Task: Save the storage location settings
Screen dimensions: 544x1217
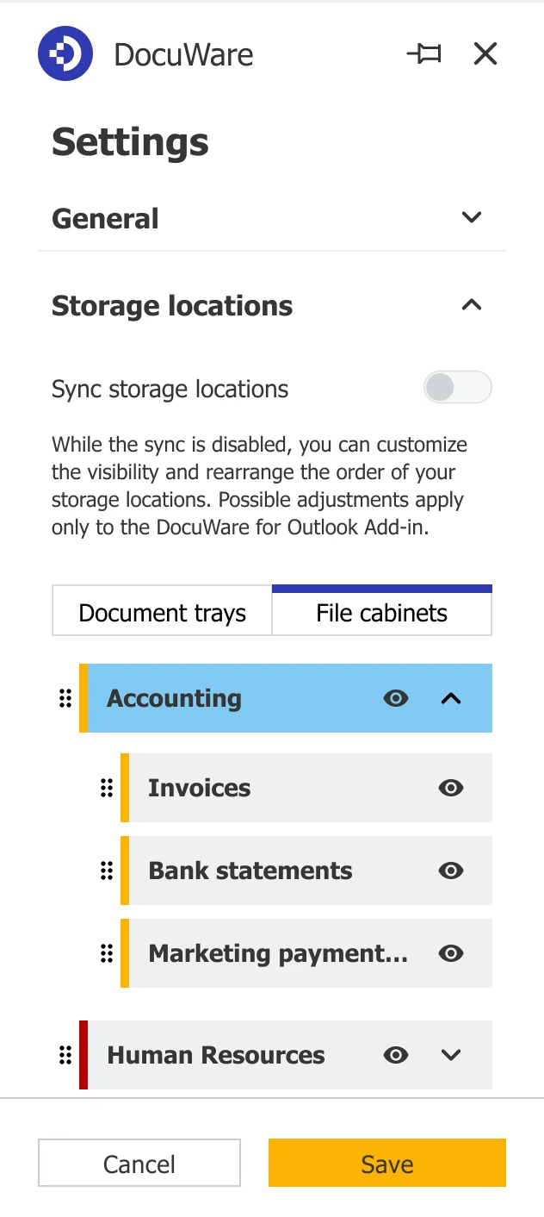Action: pyautogui.click(x=386, y=1163)
